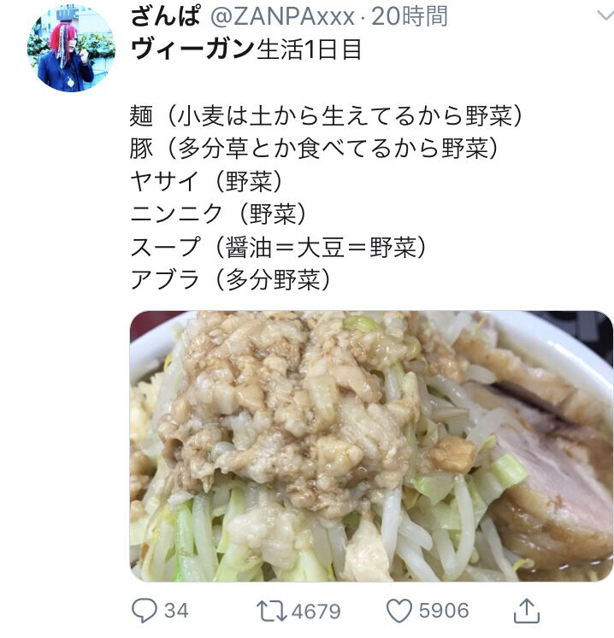Click the line starting with 豚（多分草とか

tap(314, 148)
